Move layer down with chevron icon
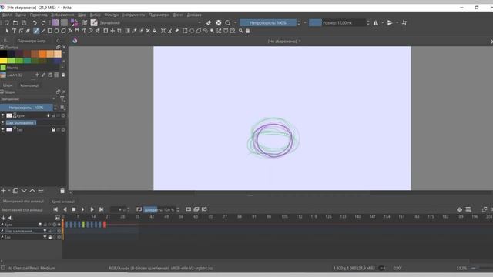Screen dimensions: 493x277 (x=24, y=191)
